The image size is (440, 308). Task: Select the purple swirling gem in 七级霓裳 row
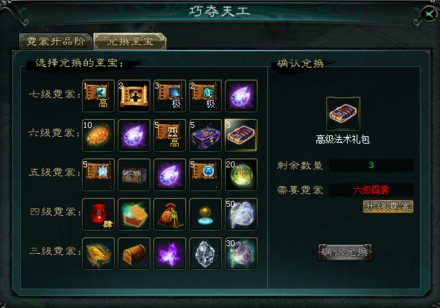tap(240, 96)
